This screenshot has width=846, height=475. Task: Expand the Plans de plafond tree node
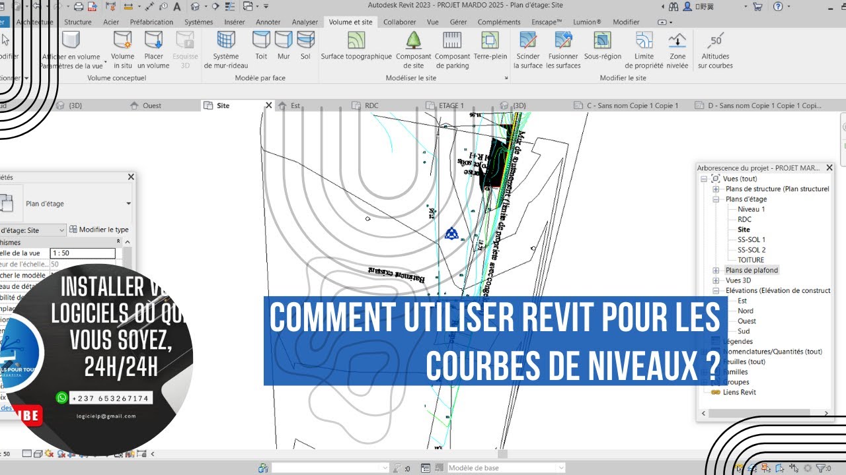[716, 270]
